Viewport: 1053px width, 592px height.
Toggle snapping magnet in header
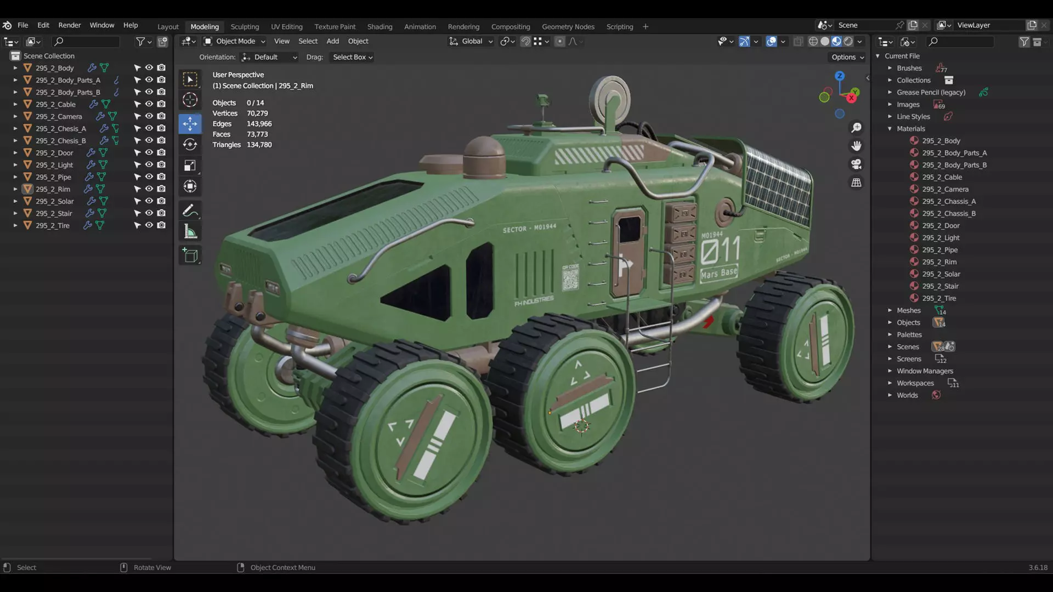coord(525,41)
